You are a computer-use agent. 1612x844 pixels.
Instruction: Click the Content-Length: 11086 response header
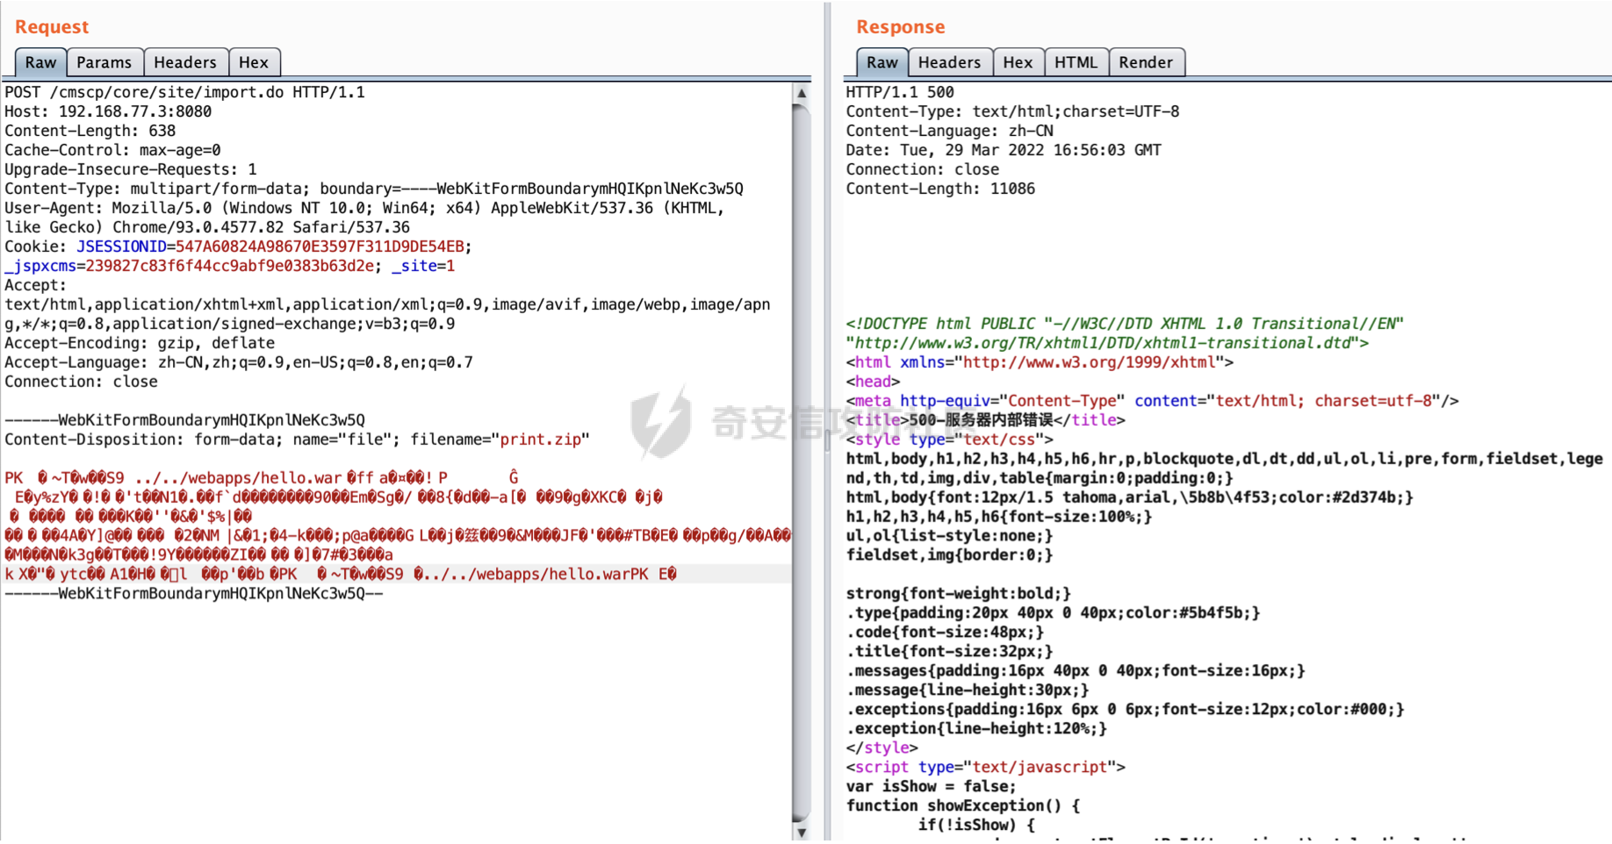pos(940,189)
